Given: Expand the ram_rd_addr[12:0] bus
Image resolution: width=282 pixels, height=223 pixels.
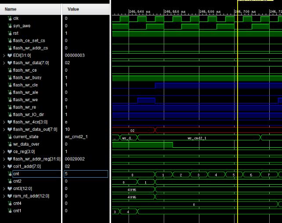Looking at the screenshot, I should (4, 196).
